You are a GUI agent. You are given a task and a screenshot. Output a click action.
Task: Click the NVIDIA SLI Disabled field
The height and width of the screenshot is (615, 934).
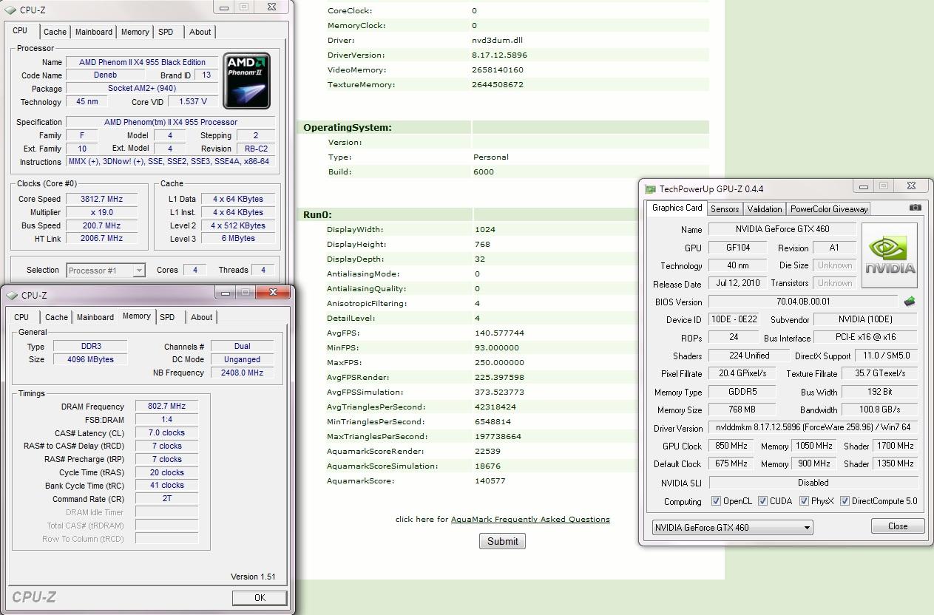813,482
